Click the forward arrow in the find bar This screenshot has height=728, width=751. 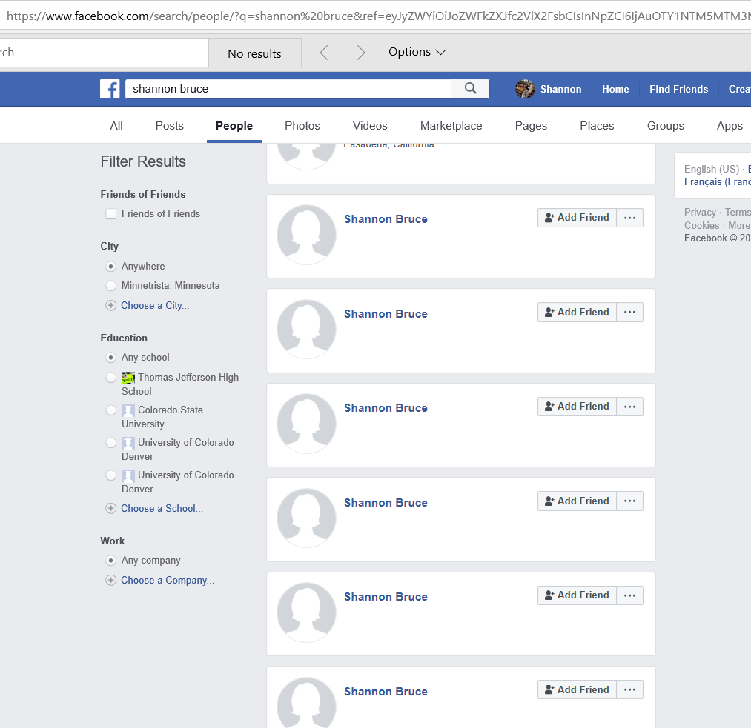[x=361, y=52]
